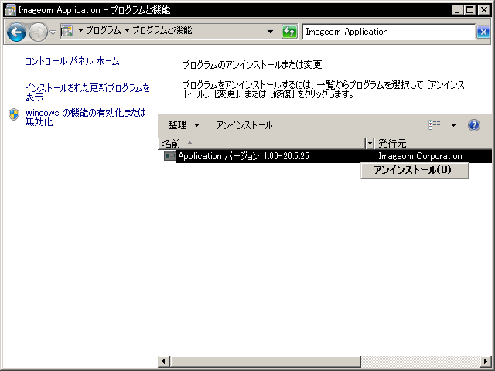The height and width of the screenshot is (371, 495).
Task: Click the search field containing Imageom Application
Action: pos(387,32)
